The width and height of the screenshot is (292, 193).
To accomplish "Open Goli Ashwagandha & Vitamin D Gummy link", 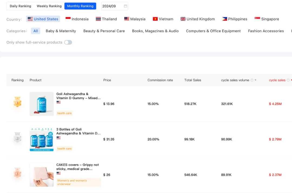I will [x=78, y=96].
